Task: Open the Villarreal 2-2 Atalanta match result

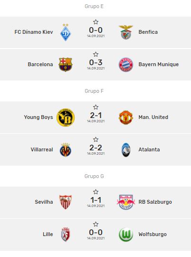Action: click(96, 148)
